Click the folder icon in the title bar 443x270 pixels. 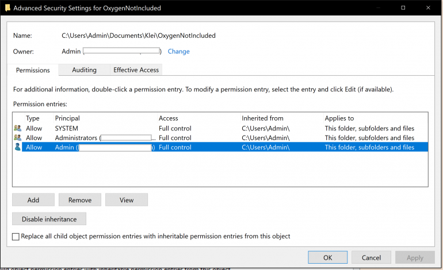click(x=7, y=8)
